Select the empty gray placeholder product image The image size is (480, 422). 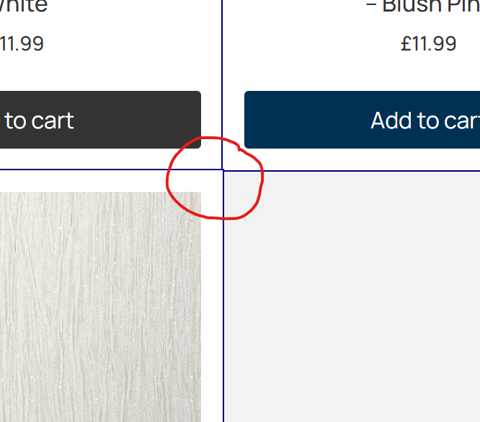tap(352, 296)
